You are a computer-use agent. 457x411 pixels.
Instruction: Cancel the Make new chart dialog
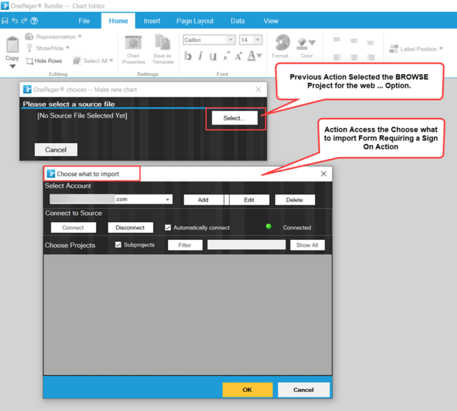[55, 149]
